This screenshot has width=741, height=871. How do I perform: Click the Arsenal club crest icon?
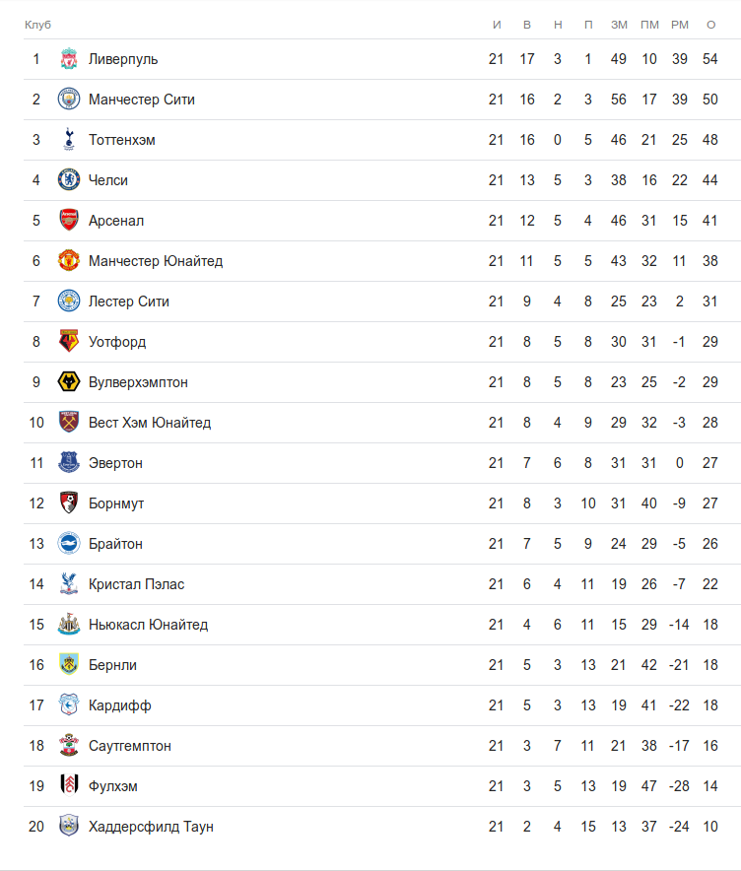(68, 221)
